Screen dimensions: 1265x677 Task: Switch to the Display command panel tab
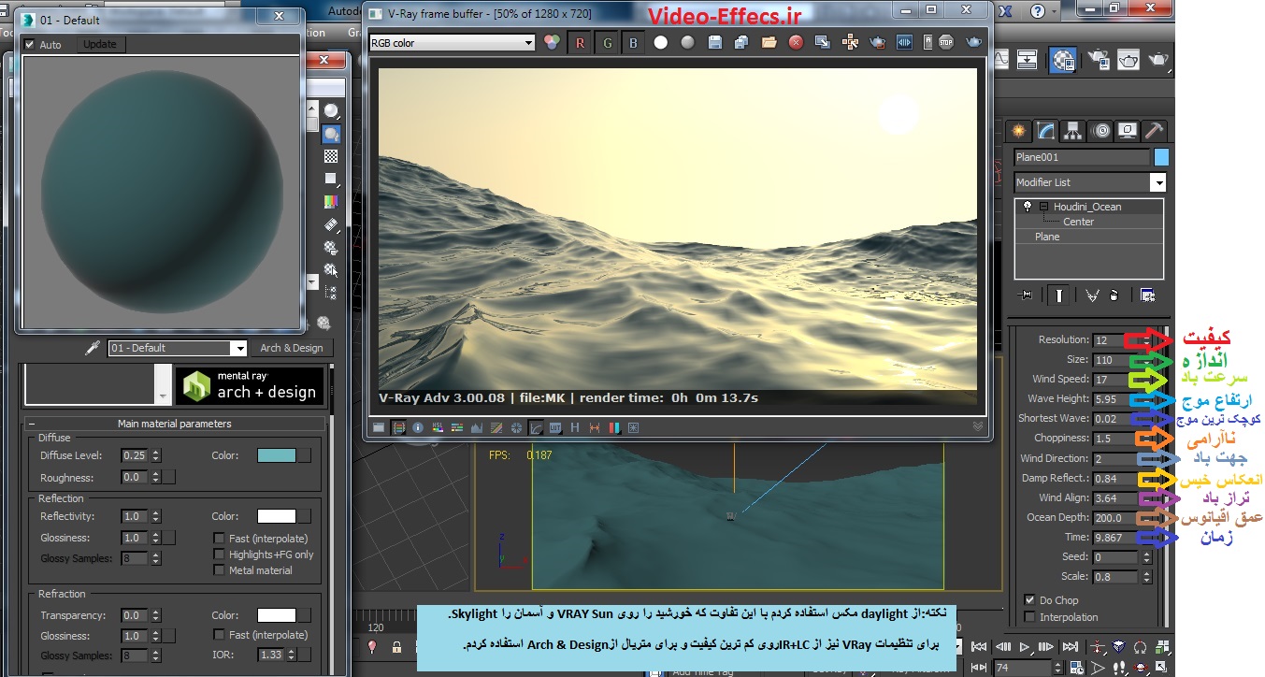click(x=1128, y=130)
